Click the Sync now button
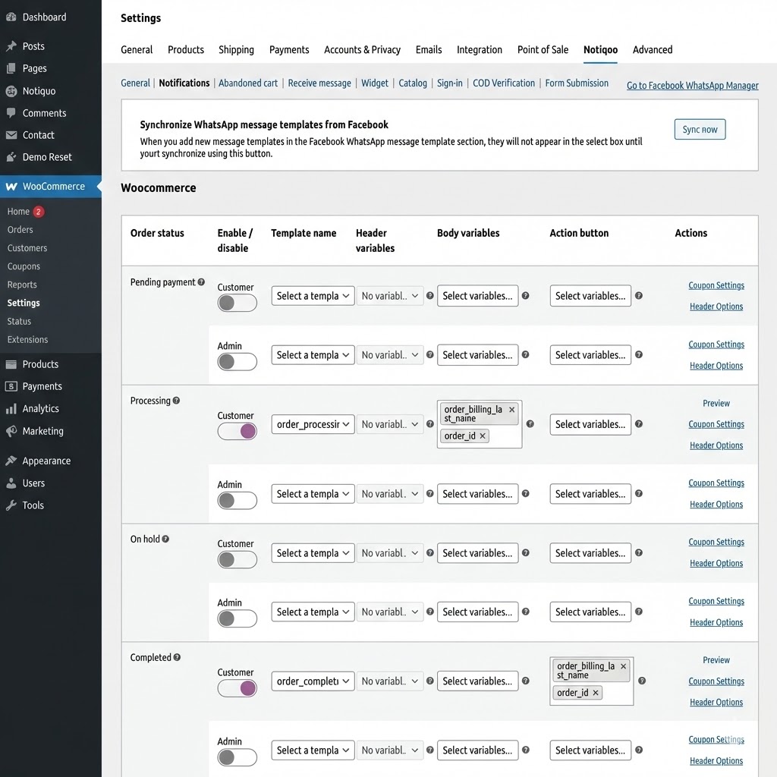 (x=700, y=130)
